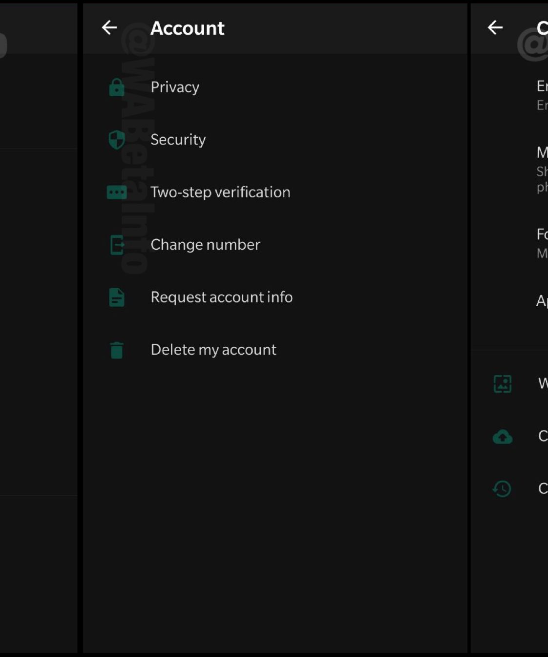This screenshot has width=548, height=657.
Task: Select Two-step verification
Action: click(220, 192)
